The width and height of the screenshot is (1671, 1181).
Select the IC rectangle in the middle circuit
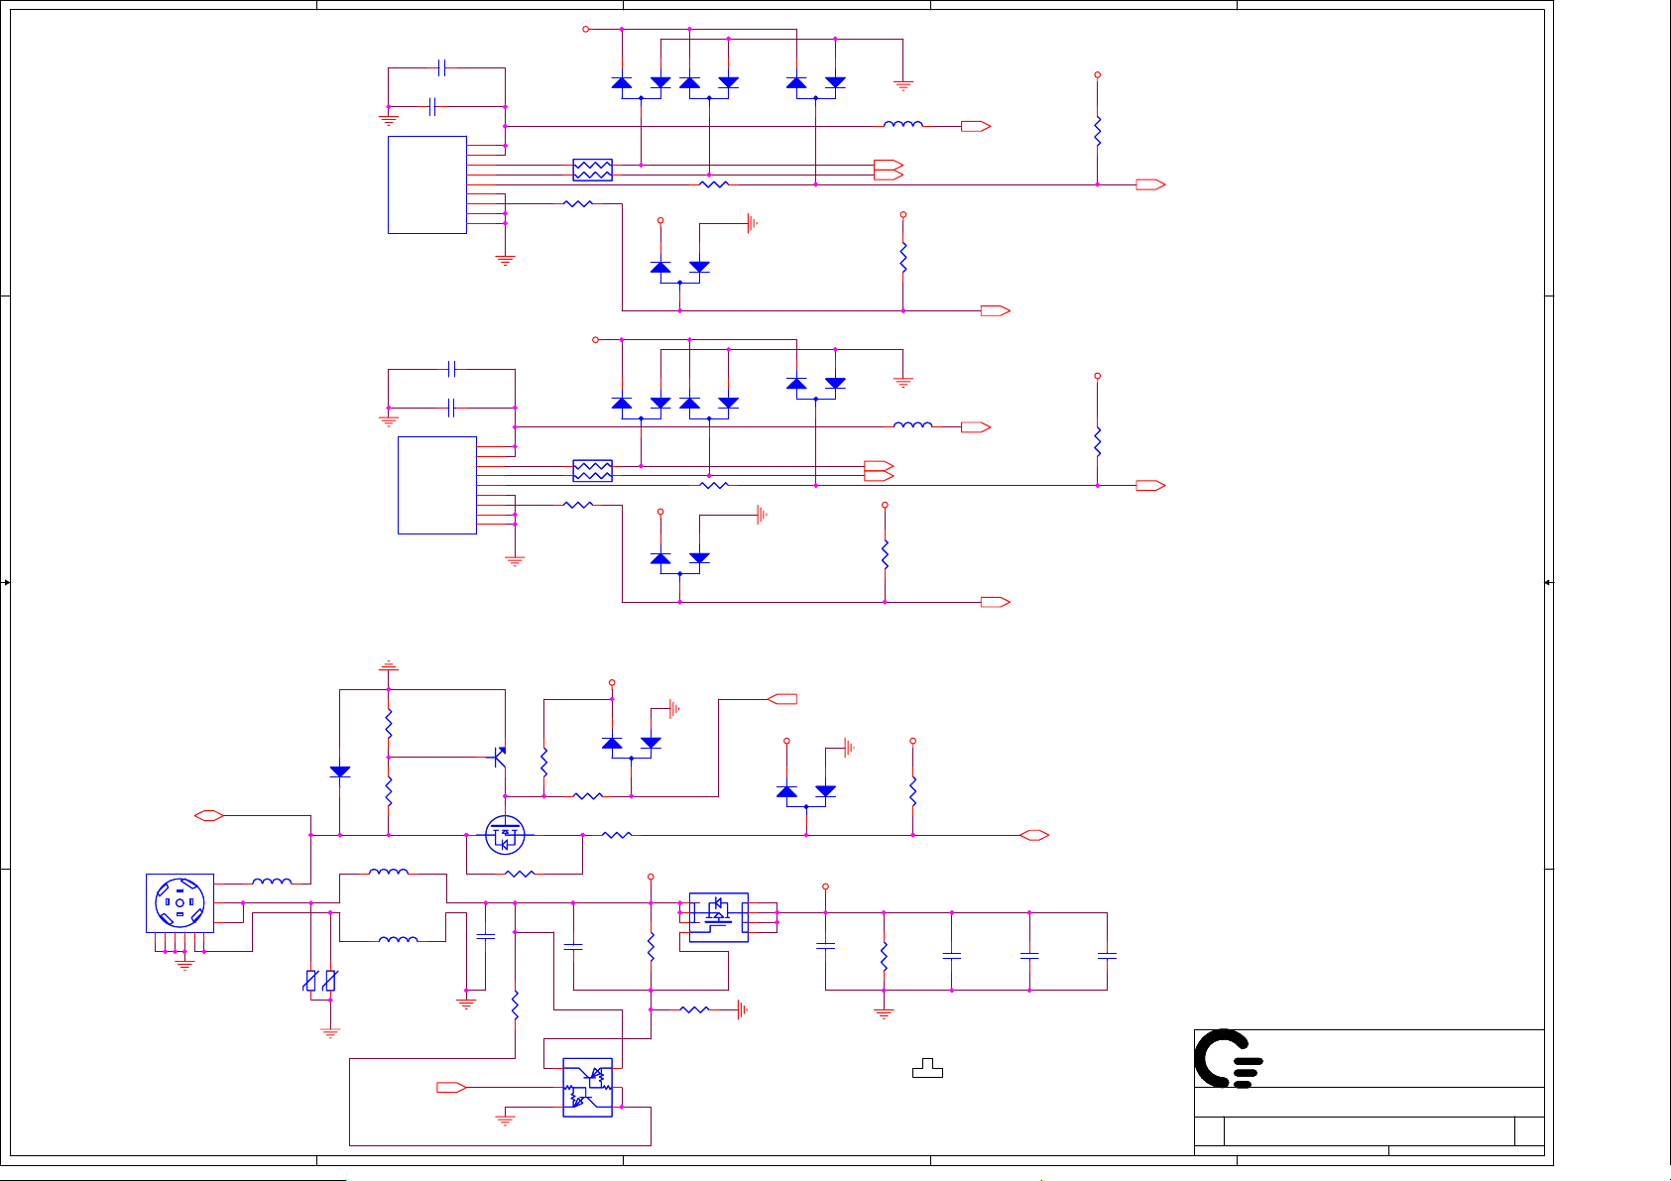tap(437, 485)
